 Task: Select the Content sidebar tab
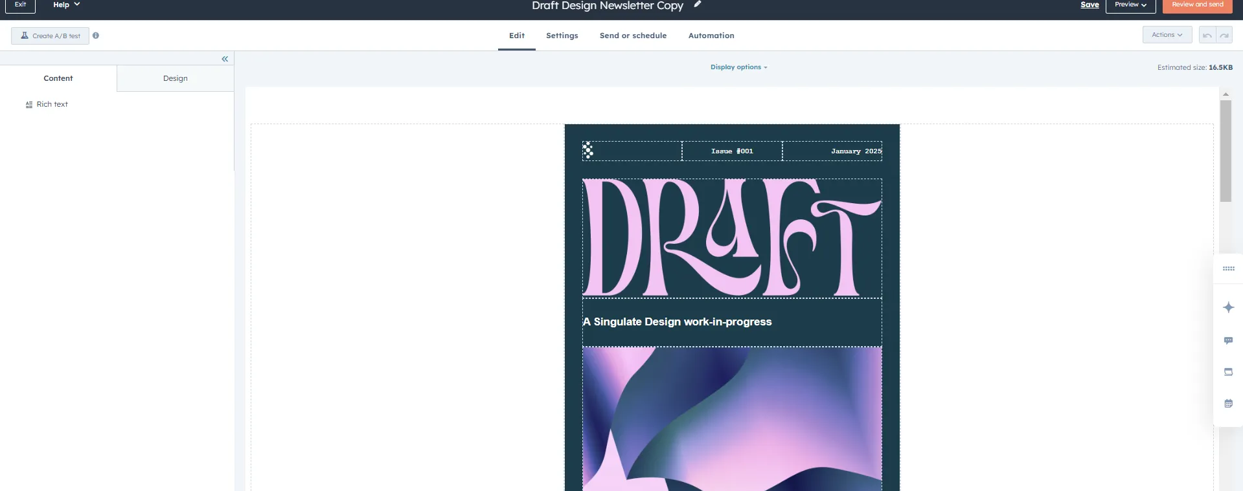click(x=58, y=78)
